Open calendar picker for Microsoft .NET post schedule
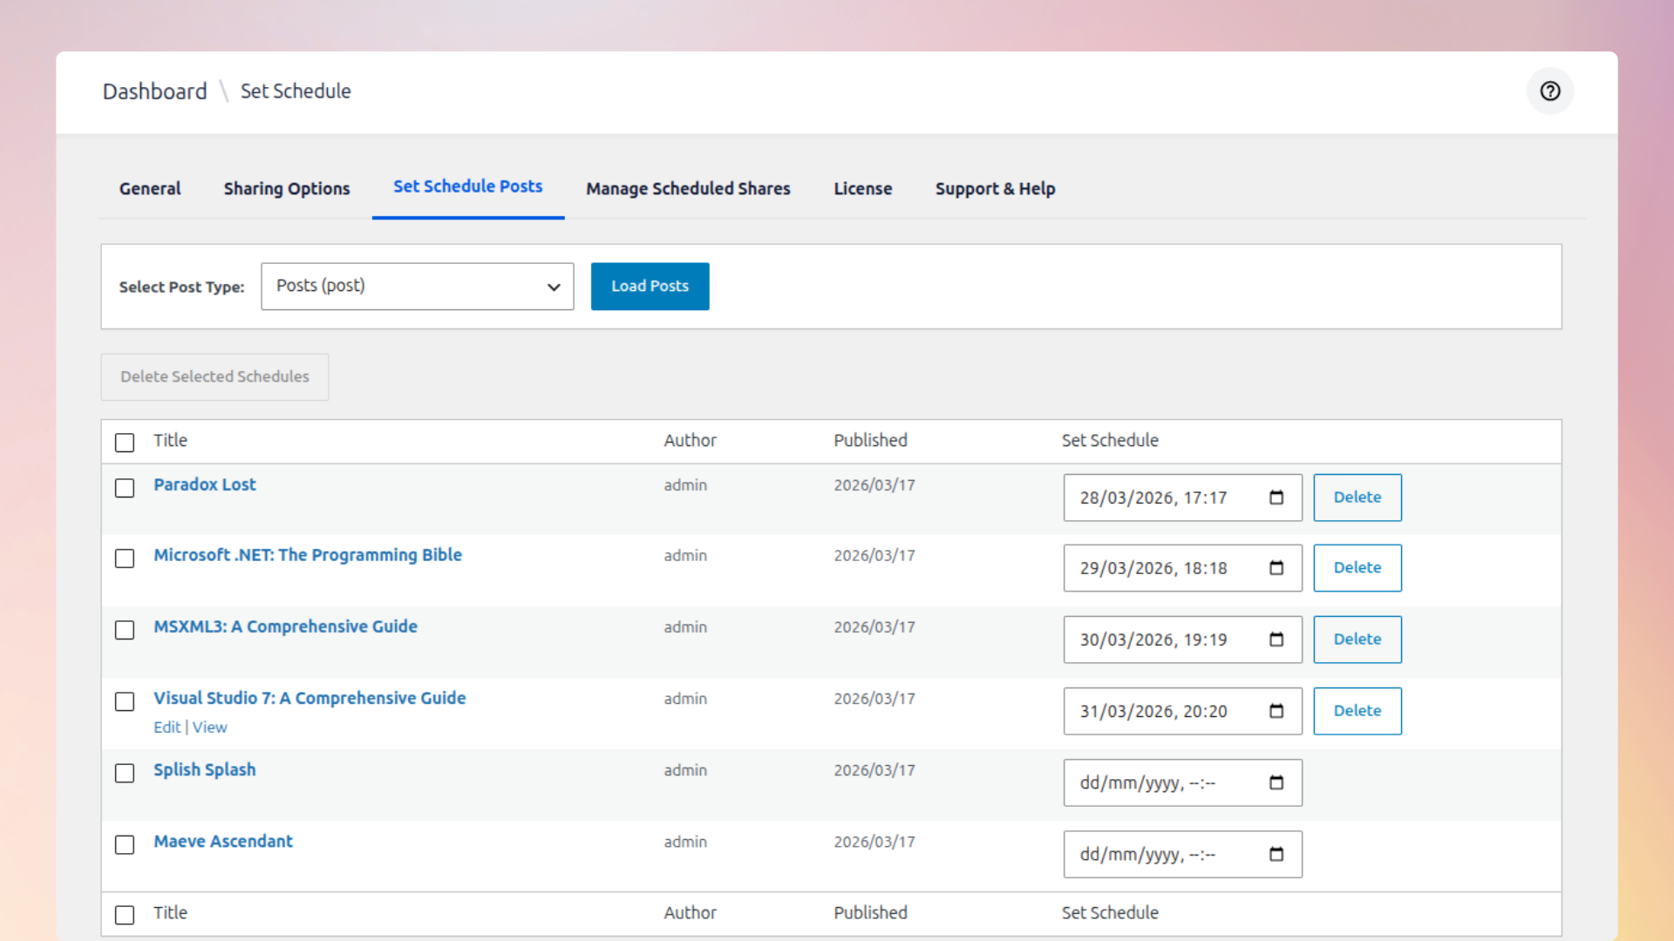Screen dimensions: 1674x941 (1276, 568)
